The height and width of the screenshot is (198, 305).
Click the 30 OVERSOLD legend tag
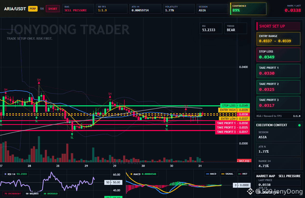point(50,194)
